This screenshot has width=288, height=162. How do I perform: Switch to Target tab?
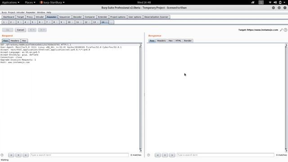(x=20, y=17)
